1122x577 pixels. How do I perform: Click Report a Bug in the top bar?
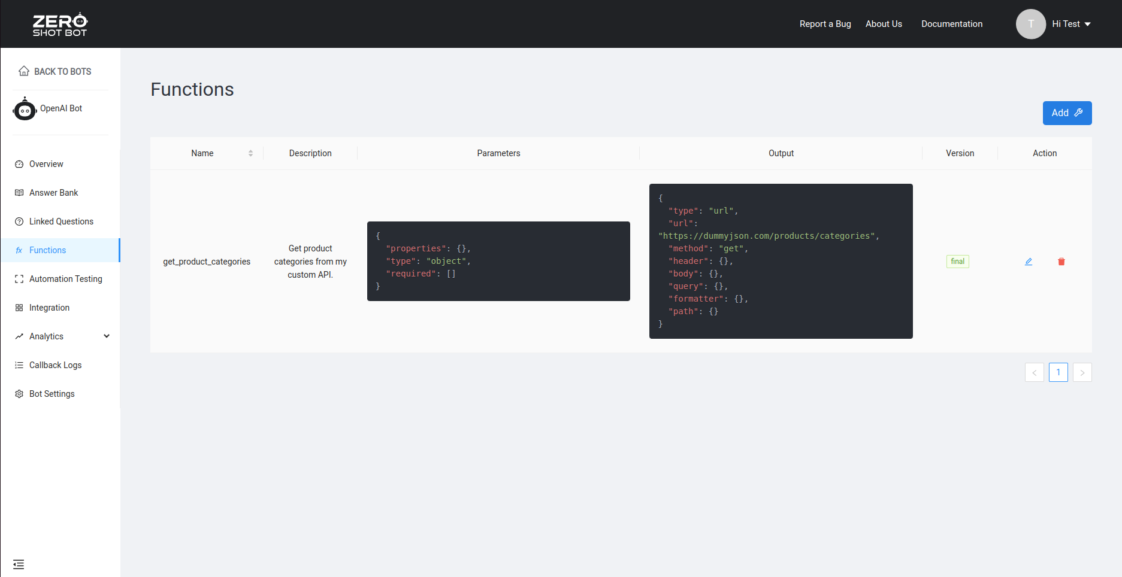[825, 24]
